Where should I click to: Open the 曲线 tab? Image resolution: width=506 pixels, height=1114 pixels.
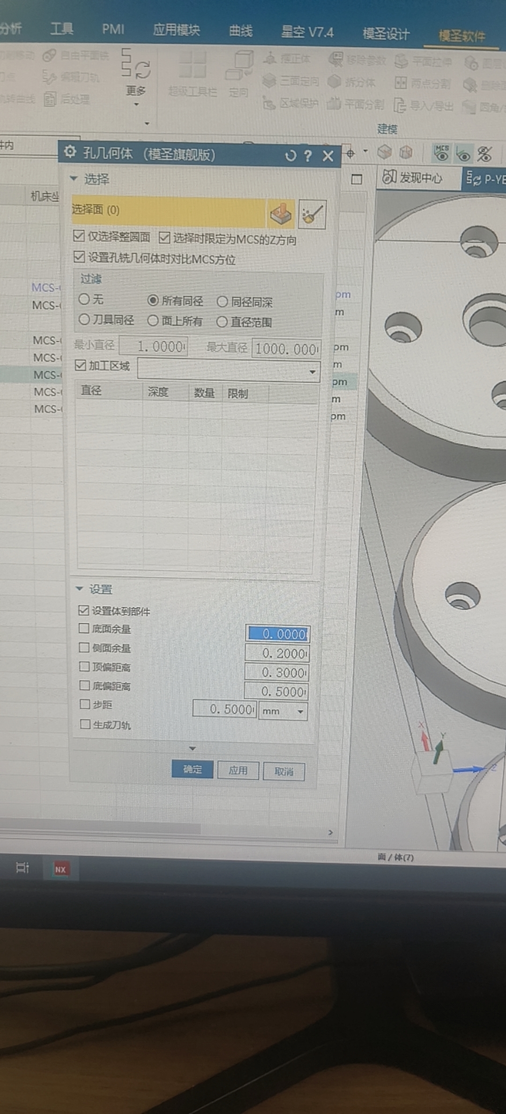click(241, 31)
